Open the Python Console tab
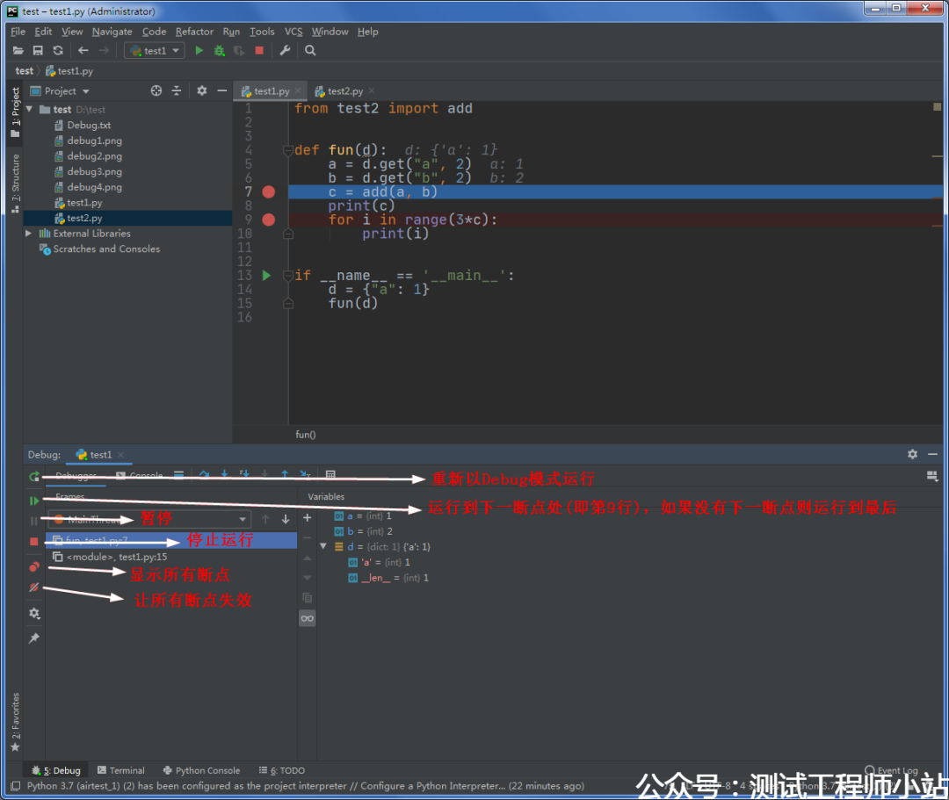 [x=201, y=770]
